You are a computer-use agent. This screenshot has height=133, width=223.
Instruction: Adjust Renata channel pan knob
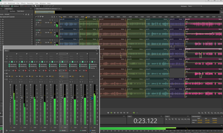click(60, 76)
